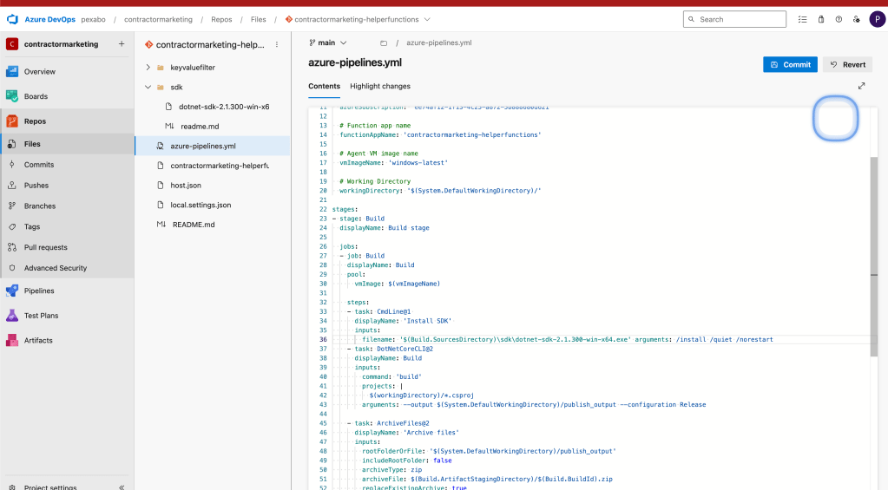Toggle full screen editor view icon
The image size is (888, 490).
click(x=861, y=86)
